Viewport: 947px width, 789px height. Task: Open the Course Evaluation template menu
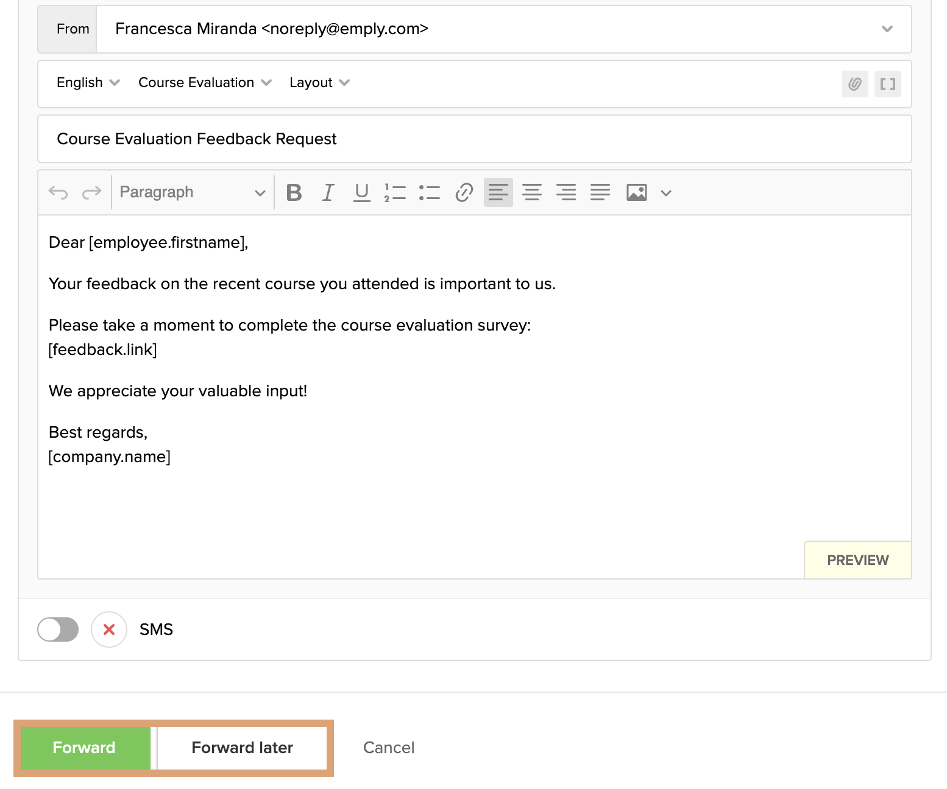click(204, 83)
